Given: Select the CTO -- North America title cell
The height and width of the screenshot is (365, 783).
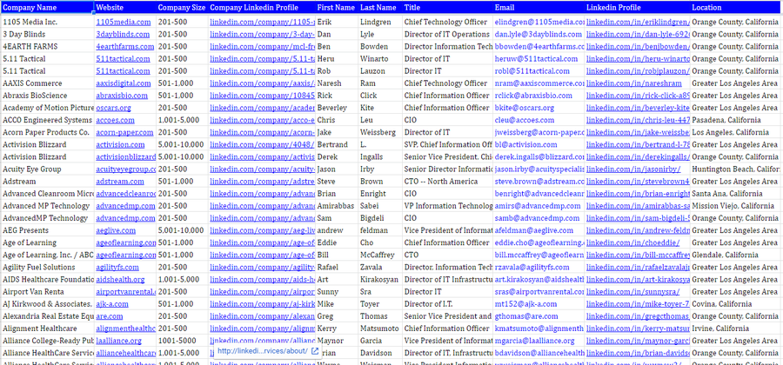Looking at the screenshot, I should coord(447,182).
